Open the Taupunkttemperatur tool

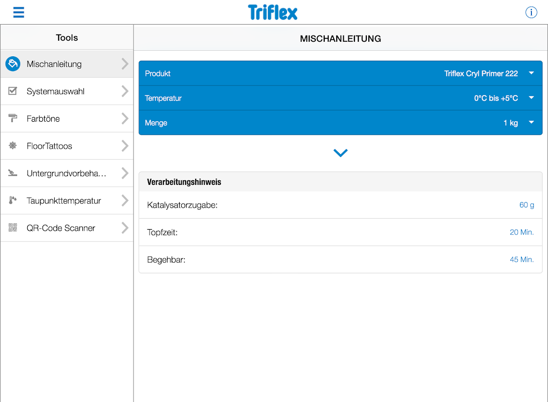(67, 200)
